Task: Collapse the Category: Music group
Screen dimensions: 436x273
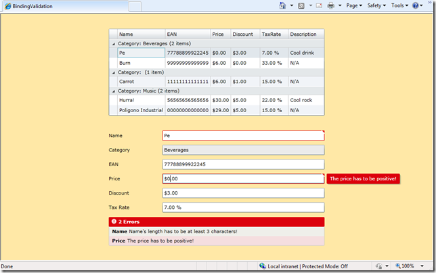Action: pyautogui.click(x=113, y=91)
